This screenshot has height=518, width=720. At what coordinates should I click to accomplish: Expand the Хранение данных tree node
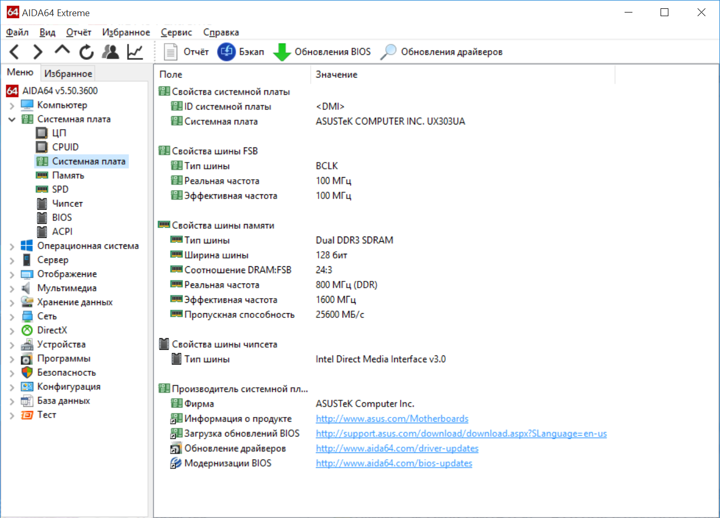11,302
